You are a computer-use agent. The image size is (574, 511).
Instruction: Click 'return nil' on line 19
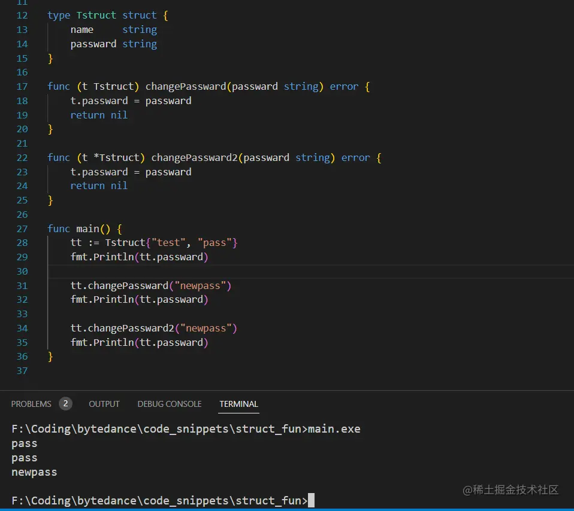click(99, 115)
